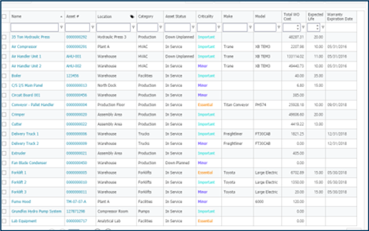Click the sort arrow in the Name column header
Viewport: 369px width, 231px height.
click(61, 17)
